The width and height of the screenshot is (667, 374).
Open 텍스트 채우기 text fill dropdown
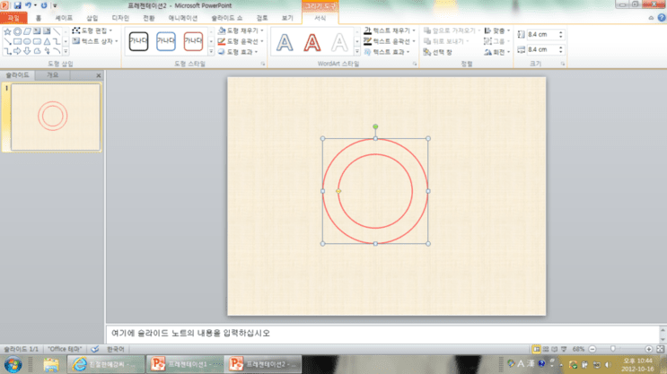390,30
